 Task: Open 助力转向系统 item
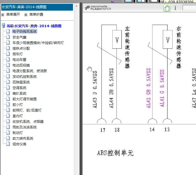coord(23,138)
